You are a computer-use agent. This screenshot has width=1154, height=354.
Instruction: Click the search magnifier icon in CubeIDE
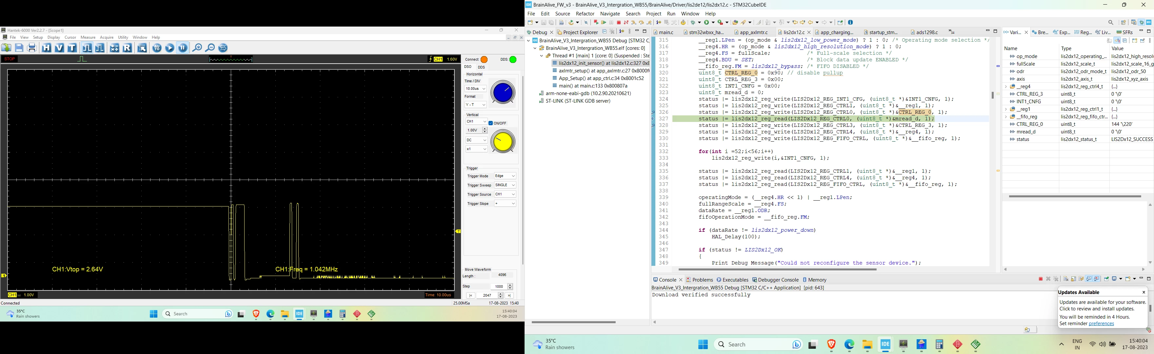[1110, 22]
